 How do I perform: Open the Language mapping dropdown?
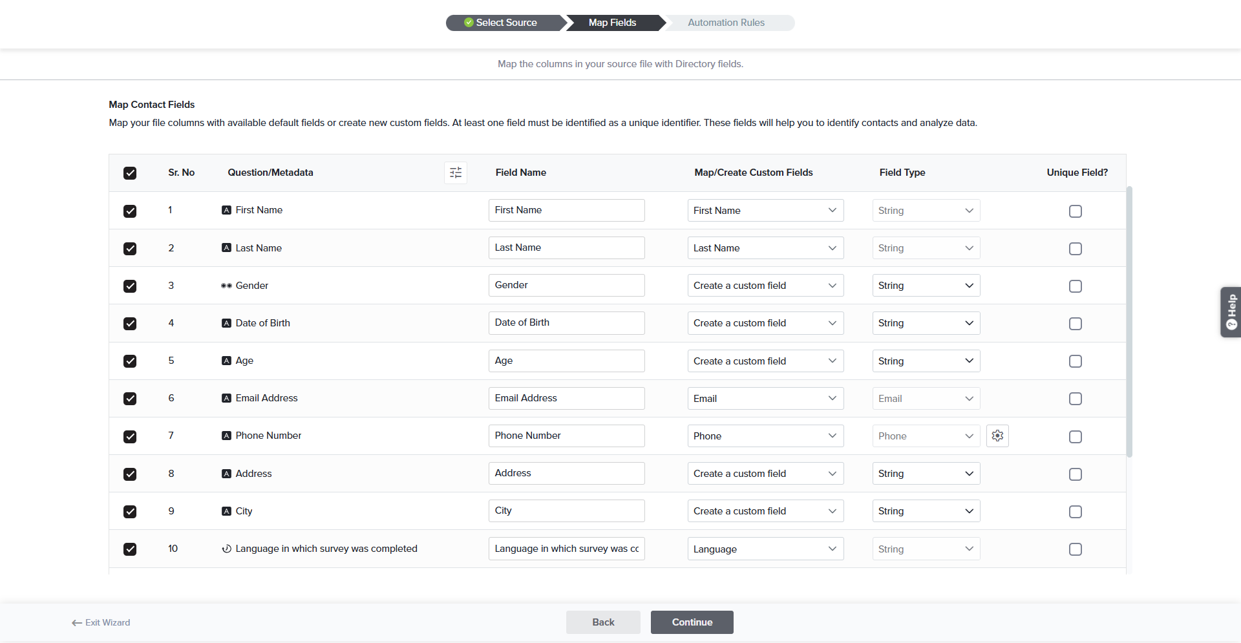click(765, 549)
